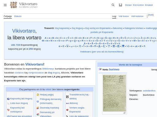The height and width of the screenshot is (117, 157).
Task: Open the Wiktionary link in intro
Action: point(48,69)
